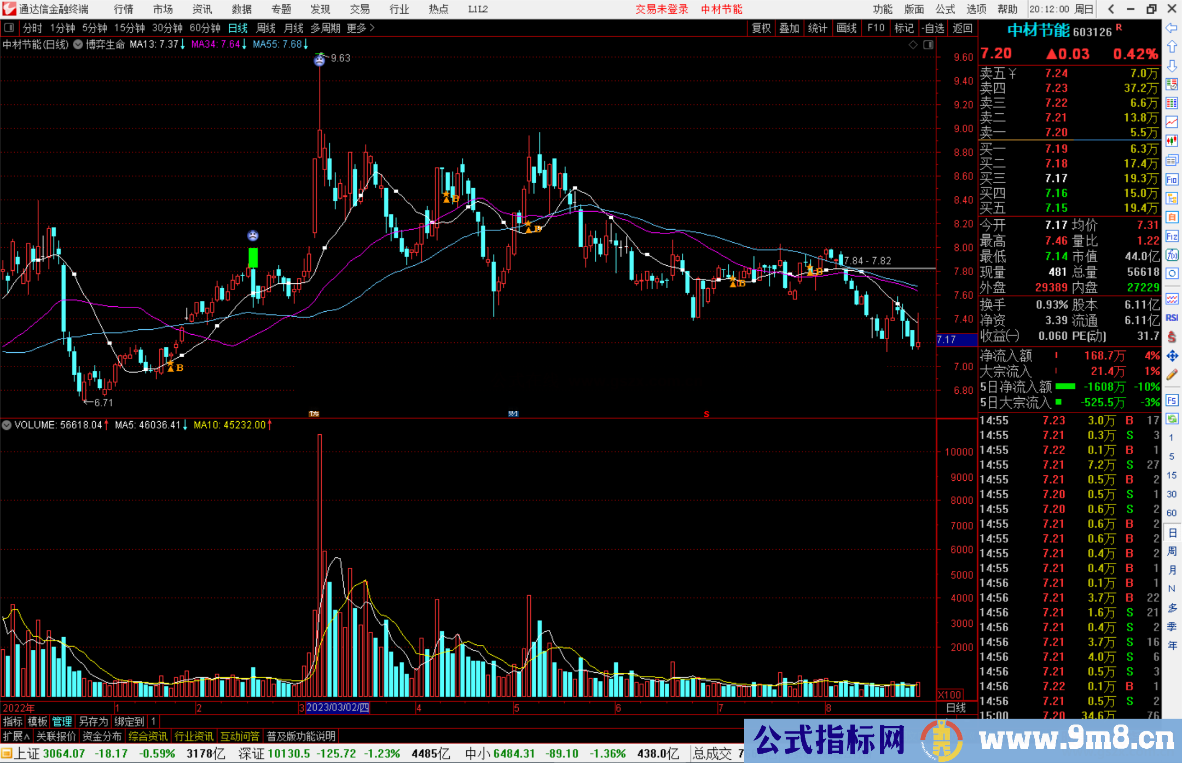Click the 2023/03/02 date marker on timeline
The height and width of the screenshot is (763, 1182).
[x=337, y=707]
